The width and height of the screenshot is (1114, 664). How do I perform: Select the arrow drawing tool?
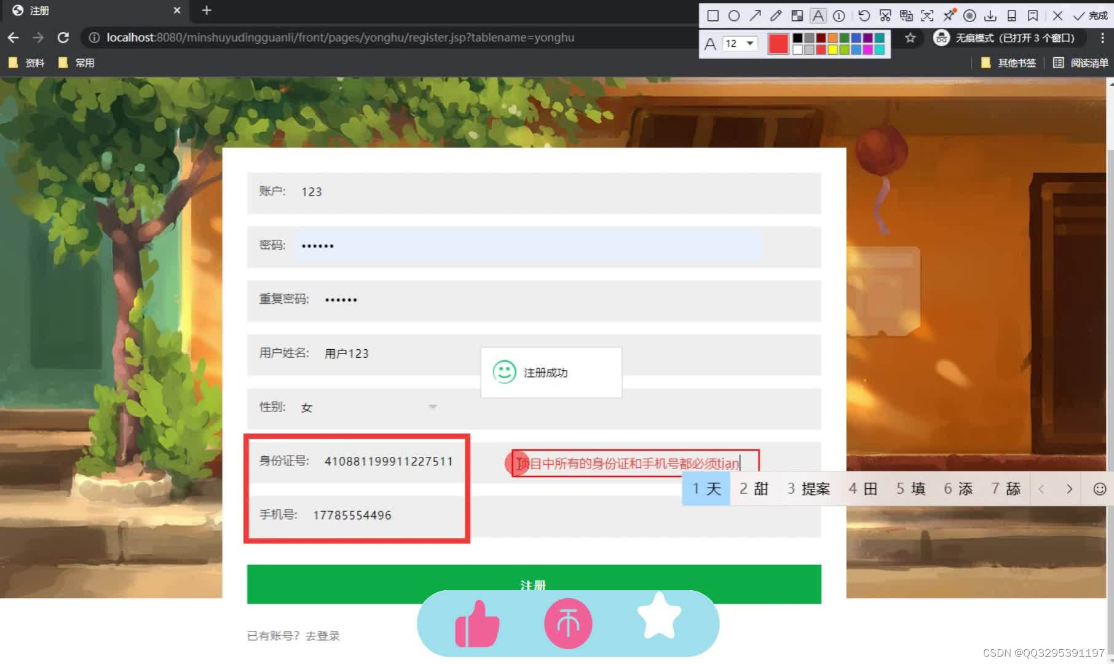tap(755, 15)
